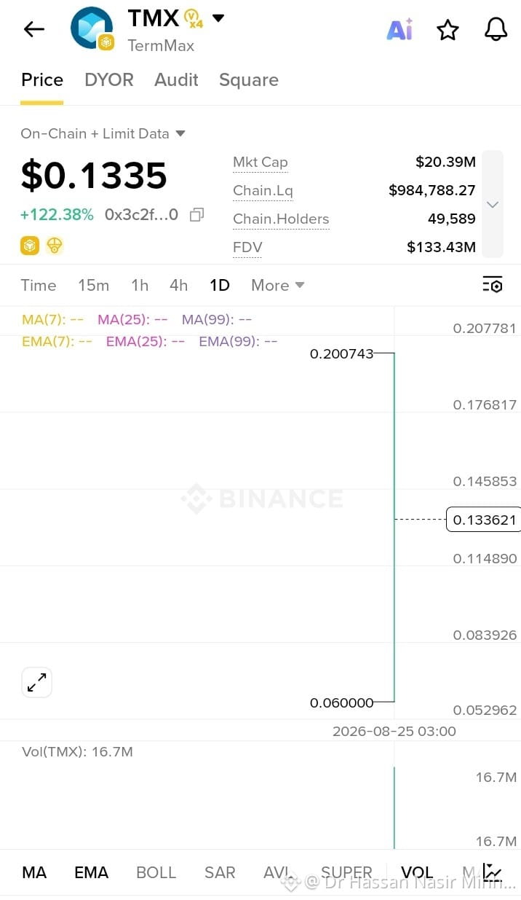Toggle the EMA indicator
The width and height of the screenshot is (521, 900).
[91, 872]
